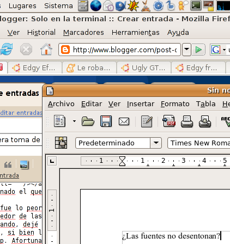This screenshot has width=230, height=244.
Task: Print the document directly with printer icon
Action: (187, 121)
